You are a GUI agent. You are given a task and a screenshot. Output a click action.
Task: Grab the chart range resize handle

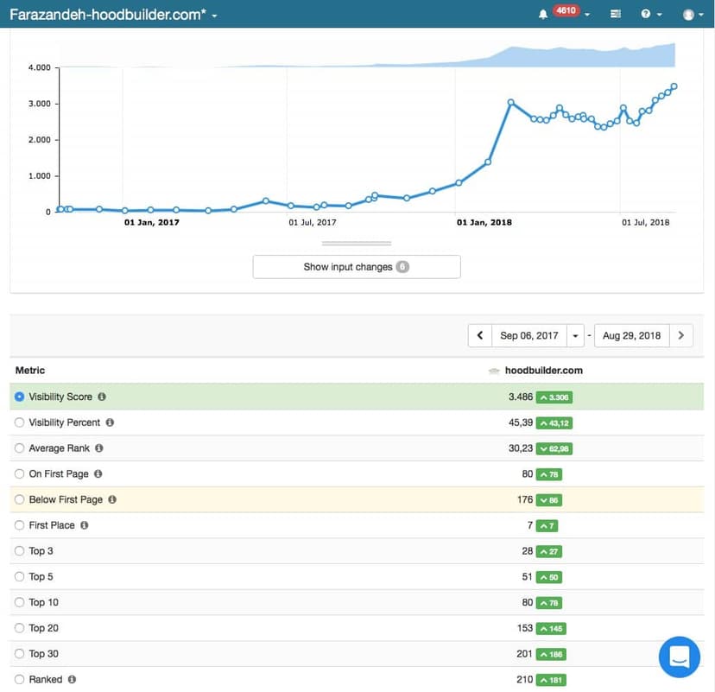[357, 244]
